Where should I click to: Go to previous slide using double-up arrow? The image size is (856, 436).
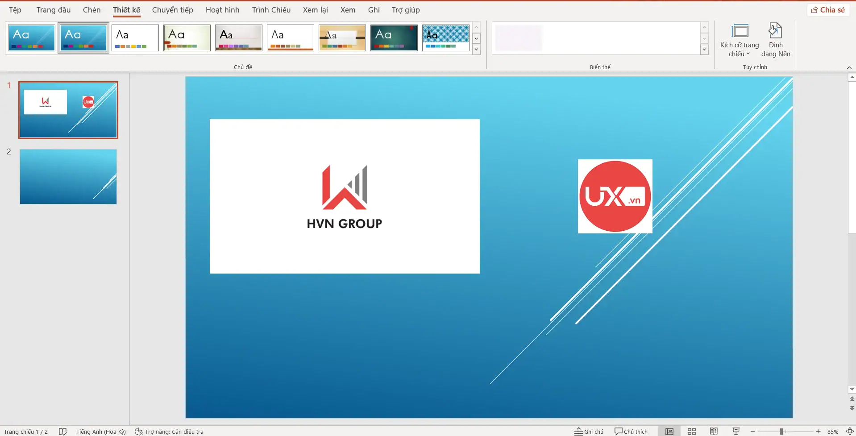(852, 399)
